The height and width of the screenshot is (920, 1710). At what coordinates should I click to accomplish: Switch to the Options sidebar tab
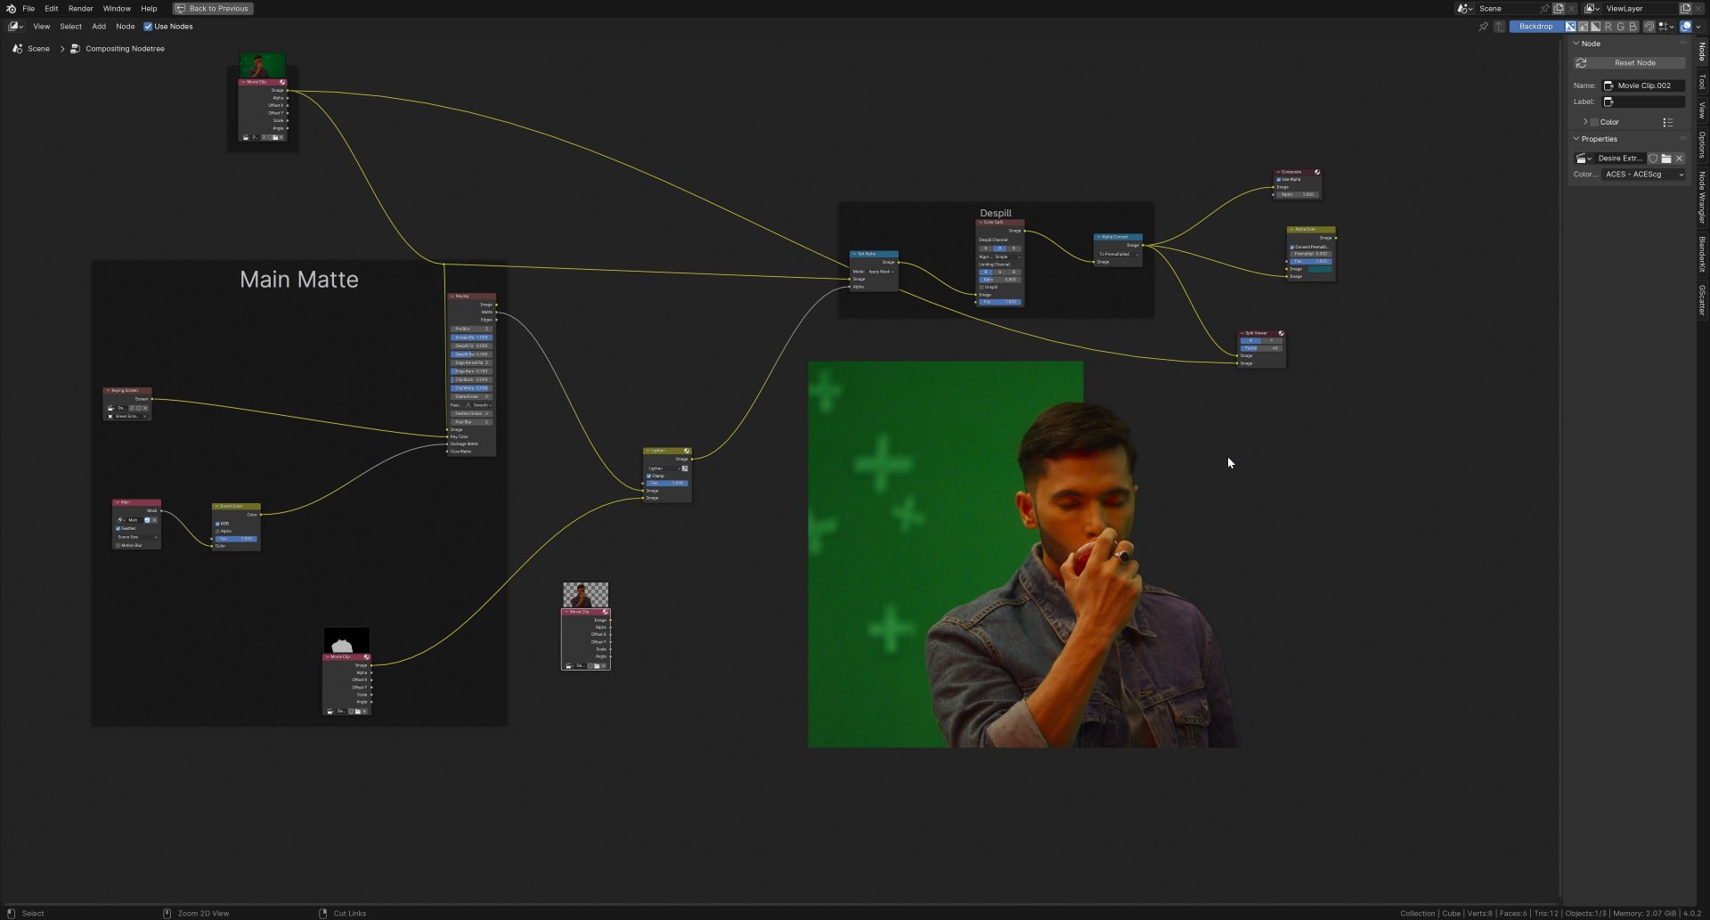[x=1702, y=145]
